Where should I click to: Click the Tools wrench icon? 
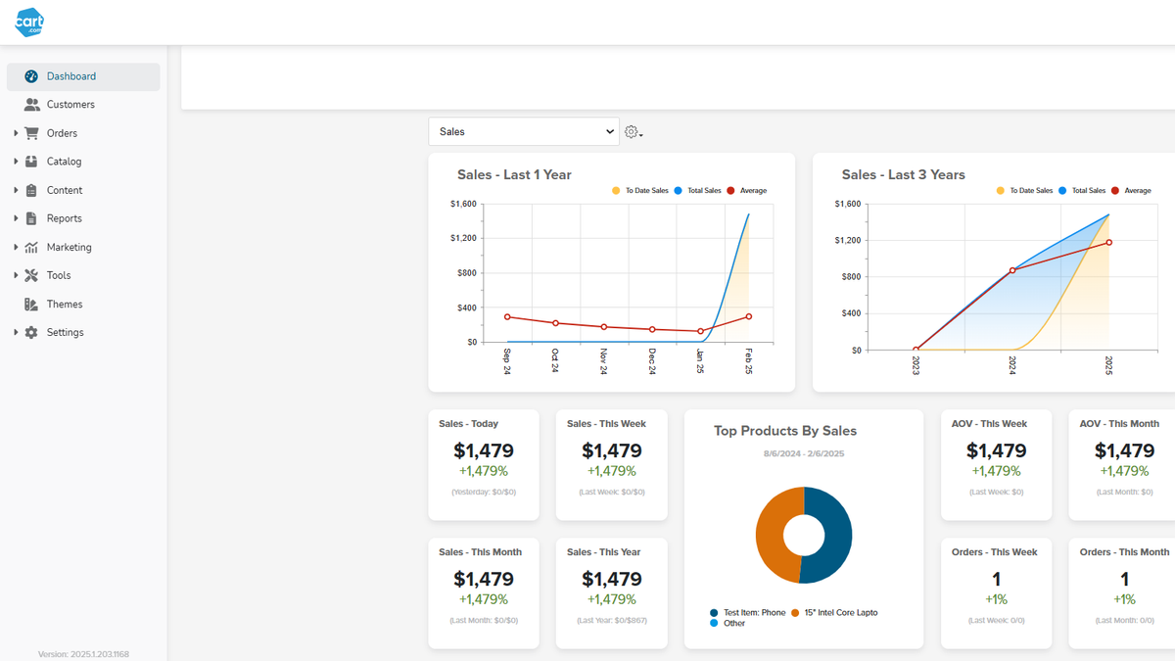[31, 275]
